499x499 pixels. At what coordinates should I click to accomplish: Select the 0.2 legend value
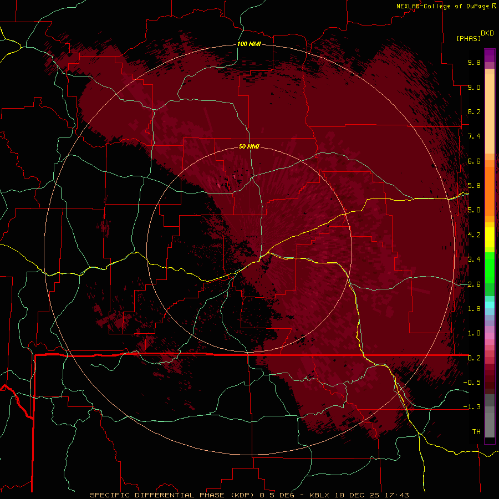point(474,358)
